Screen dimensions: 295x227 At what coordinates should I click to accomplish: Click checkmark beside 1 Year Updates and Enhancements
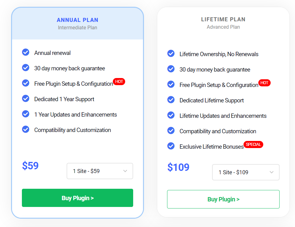tap(26, 114)
